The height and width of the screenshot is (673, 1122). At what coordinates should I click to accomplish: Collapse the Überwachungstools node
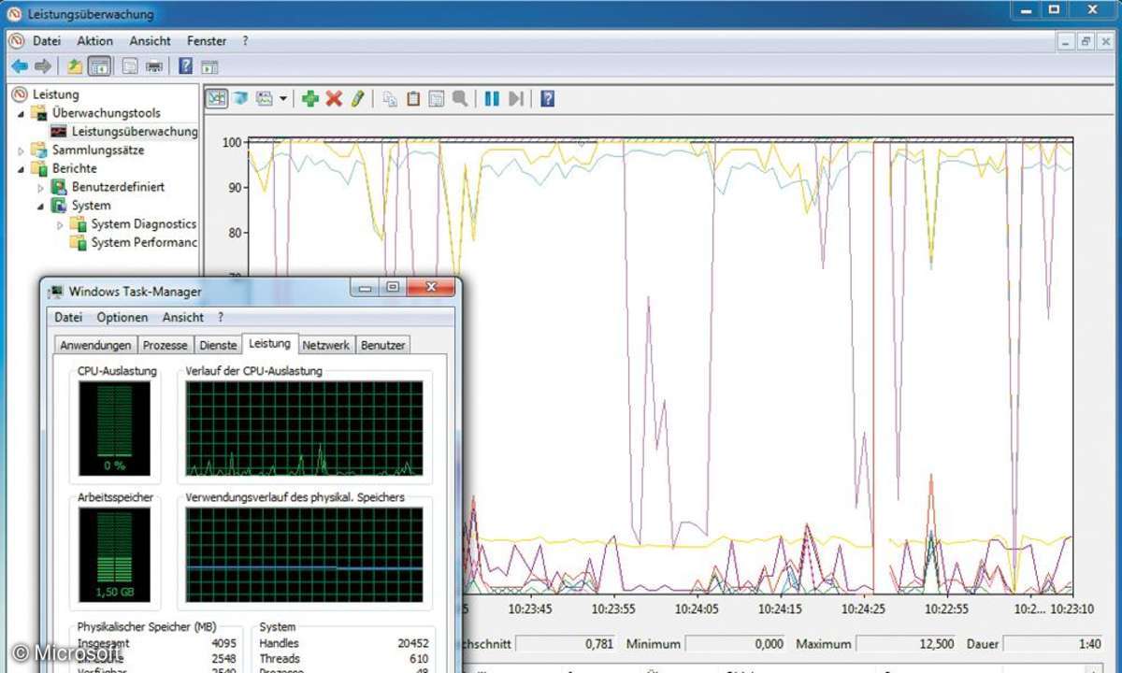point(21,113)
